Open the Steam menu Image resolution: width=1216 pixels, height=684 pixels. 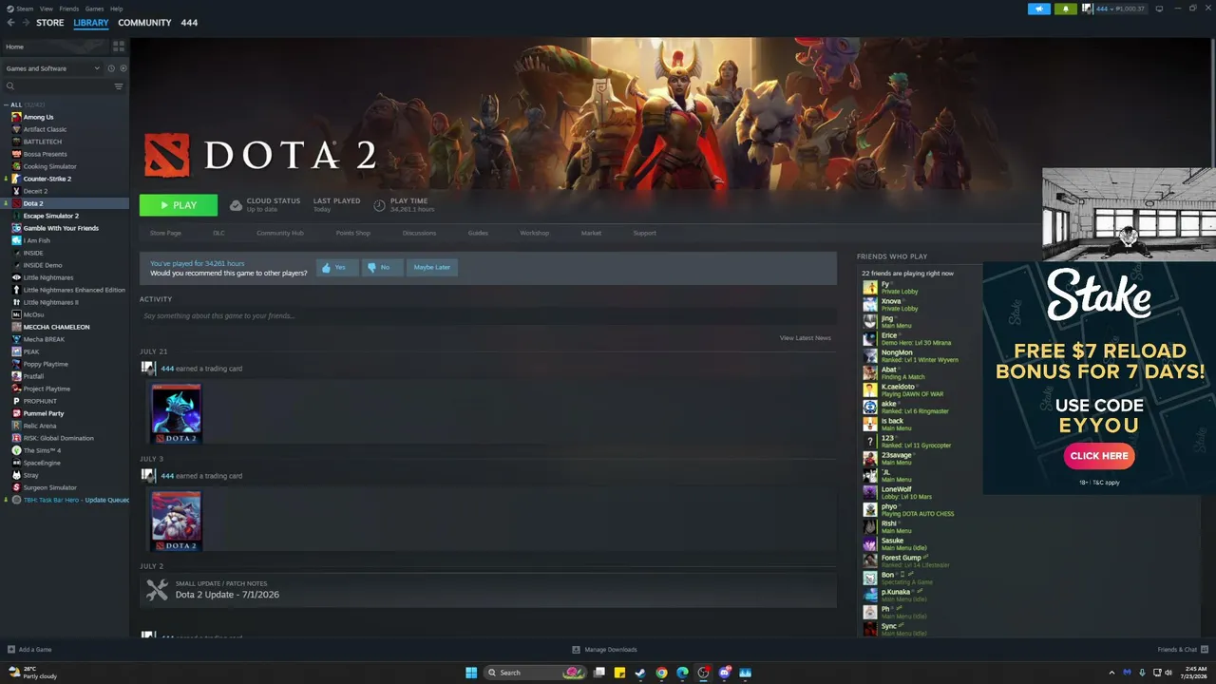pos(25,9)
